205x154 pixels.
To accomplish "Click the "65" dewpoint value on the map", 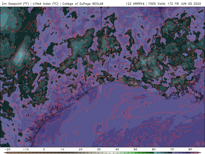I will pos(197,42).
